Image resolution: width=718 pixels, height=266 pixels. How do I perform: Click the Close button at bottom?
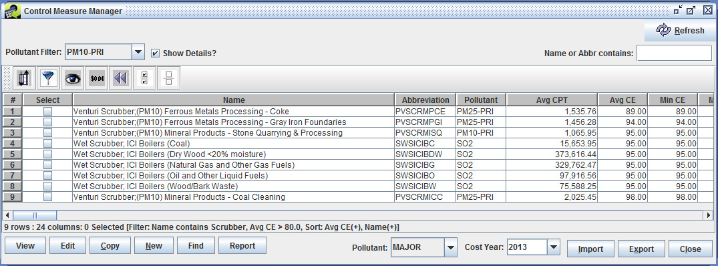pos(690,249)
